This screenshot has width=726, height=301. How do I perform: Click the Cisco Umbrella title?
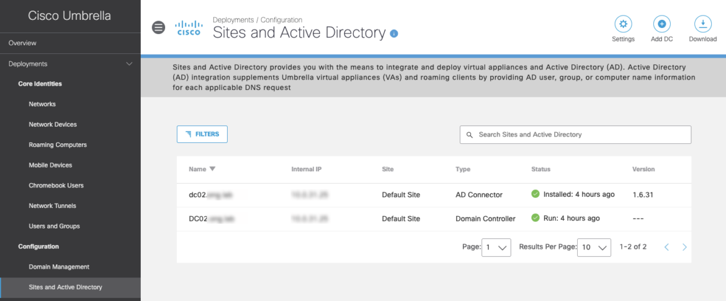pos(69,16)
